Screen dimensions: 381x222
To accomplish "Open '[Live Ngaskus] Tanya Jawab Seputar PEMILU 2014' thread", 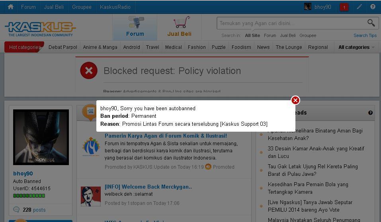I will click(x=310, y=206).
